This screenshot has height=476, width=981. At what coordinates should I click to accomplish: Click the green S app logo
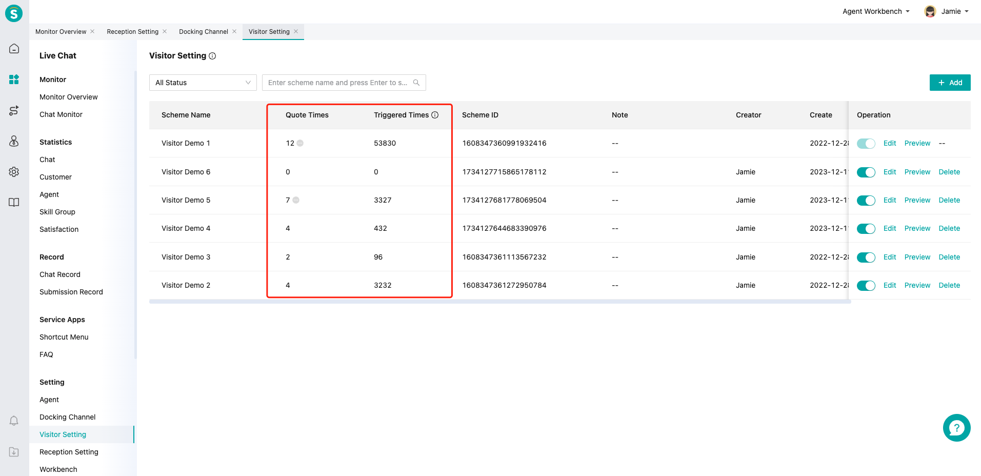point(14,13)
